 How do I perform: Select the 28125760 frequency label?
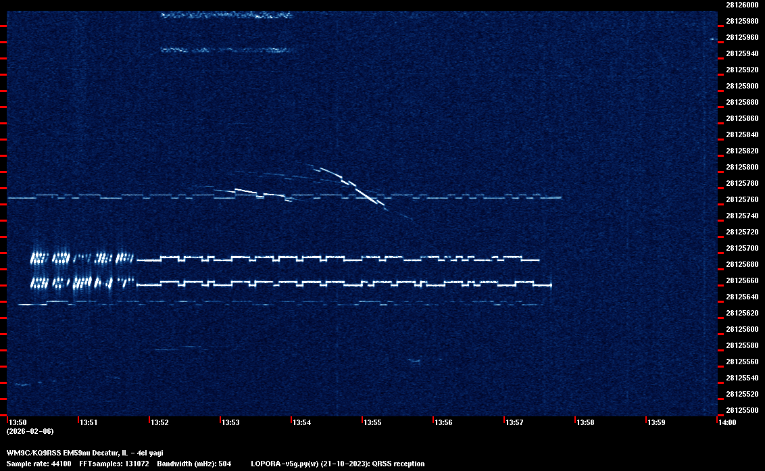[x=741, y=199]
